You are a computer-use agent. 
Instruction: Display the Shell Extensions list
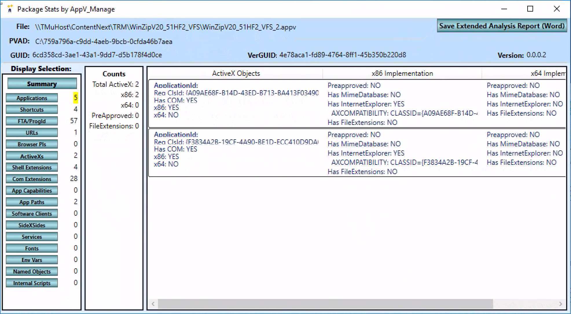[32, 167]
